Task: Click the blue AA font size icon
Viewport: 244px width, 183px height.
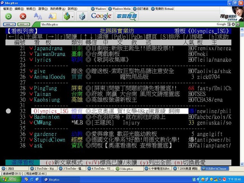Action: coord(38,16)
